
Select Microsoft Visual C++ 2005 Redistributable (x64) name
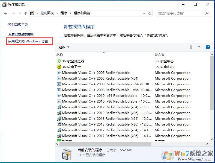(x=100, y=78)
